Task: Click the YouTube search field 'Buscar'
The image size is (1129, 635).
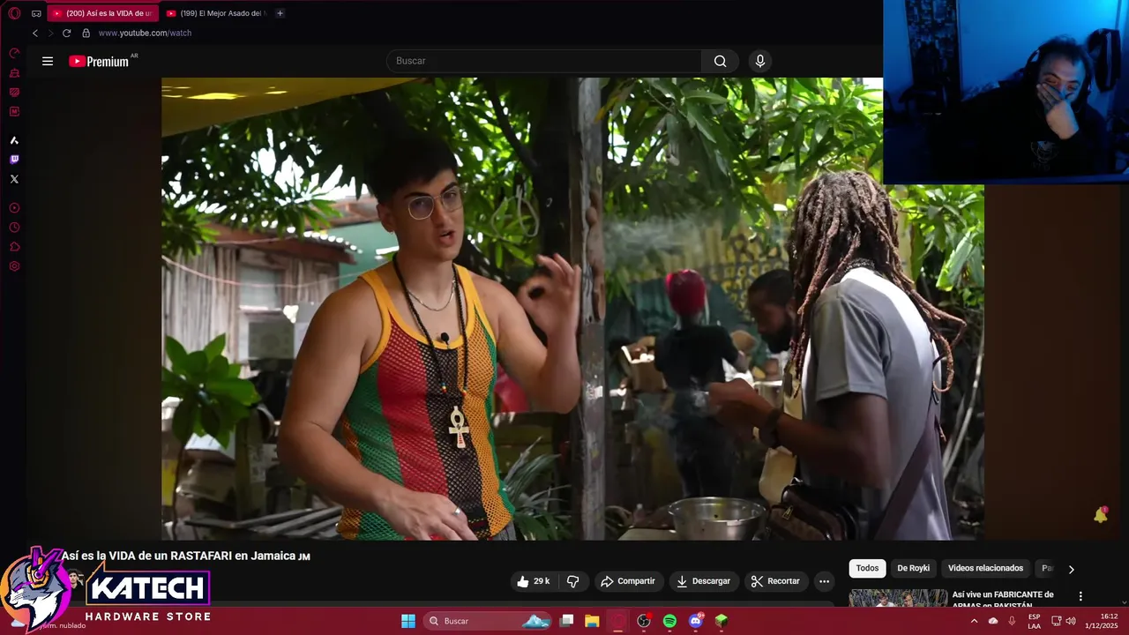Action: click(543, 61)
